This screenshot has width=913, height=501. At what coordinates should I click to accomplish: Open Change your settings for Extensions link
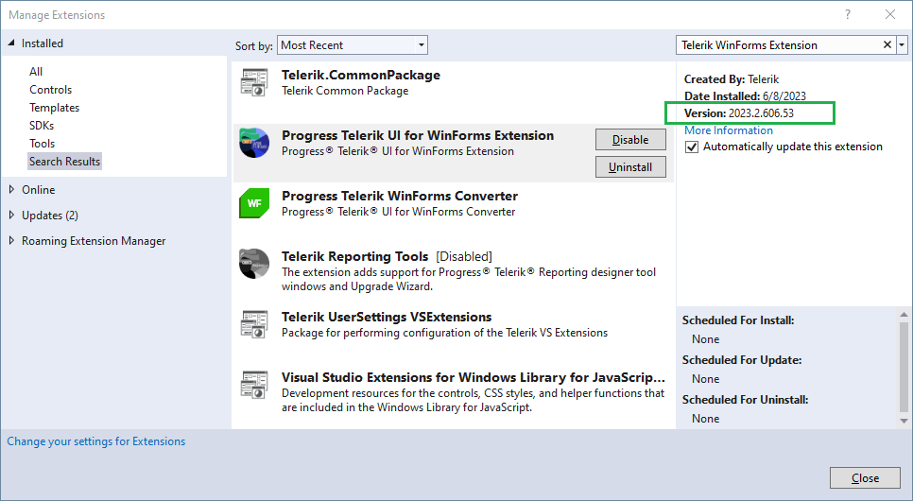96,441
